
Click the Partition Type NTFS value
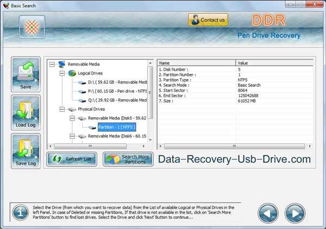(242, 80)
